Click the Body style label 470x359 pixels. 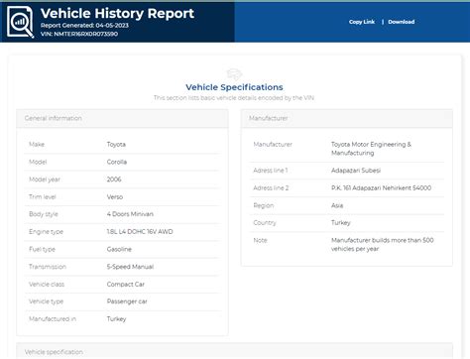44,214
